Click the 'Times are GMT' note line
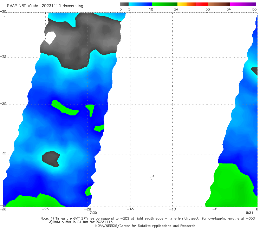260x228 pixels. point(148,219)
